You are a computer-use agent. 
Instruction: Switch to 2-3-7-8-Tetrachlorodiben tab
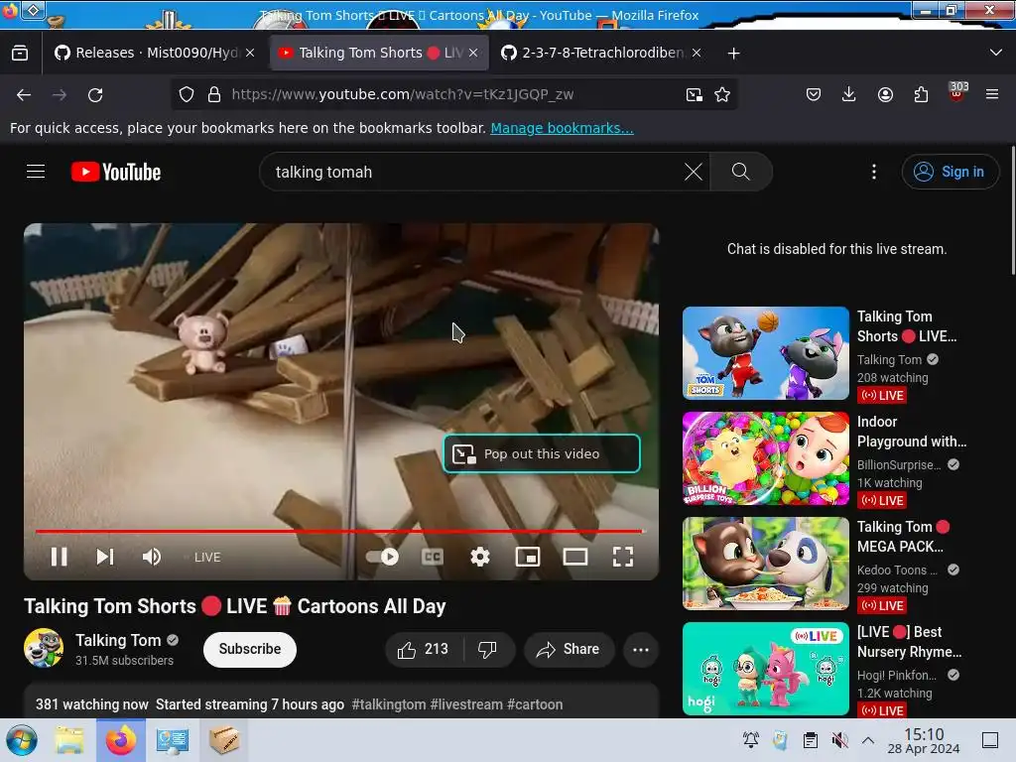click(596, 53)
